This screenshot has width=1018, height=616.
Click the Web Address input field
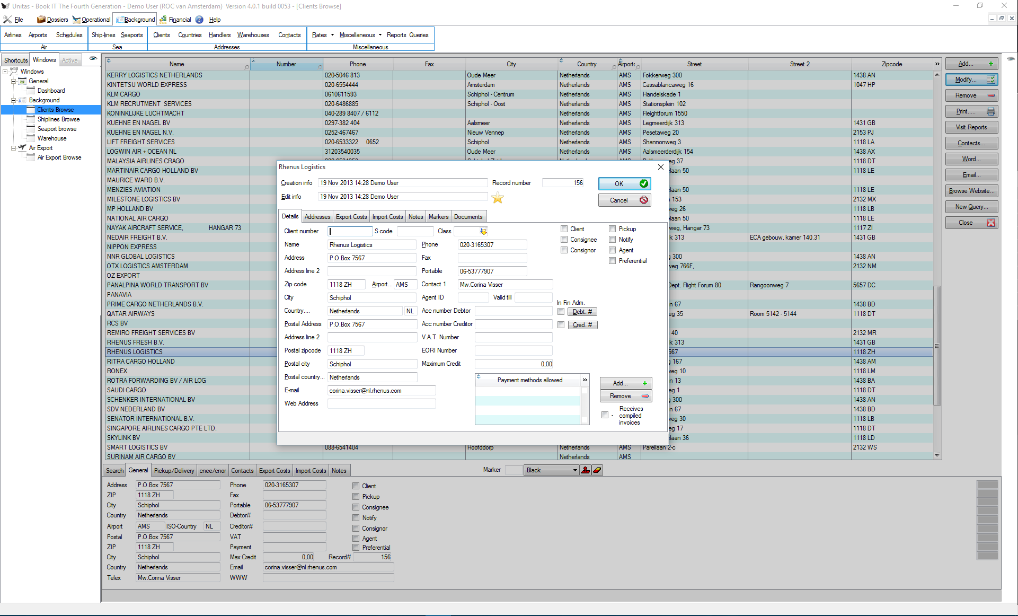[x=382, y=403]
